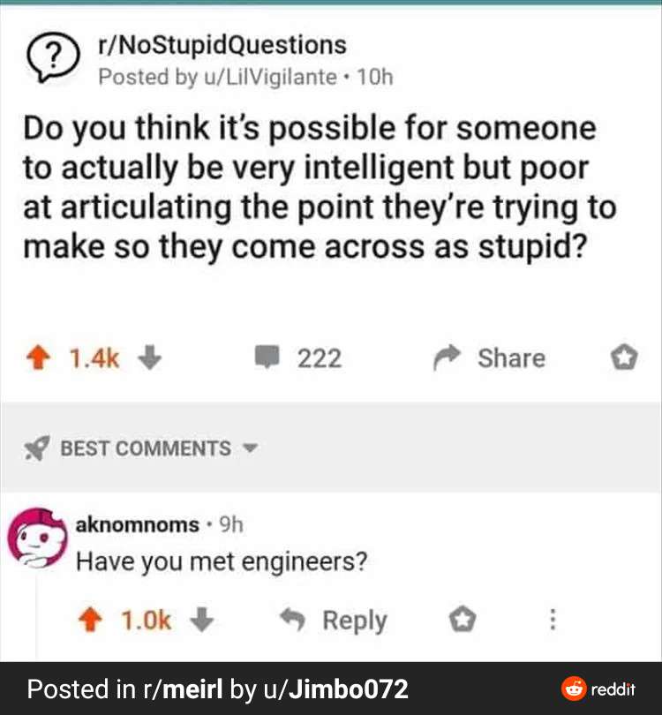662x715 pixels.
Task: Visit u/Jimbo072 profile in footer
Action: [332, 689]
